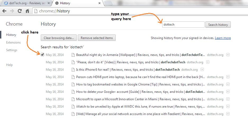Open Feedient social network accounts link
Screen dimensions: 248x134
(x=141, y=114)
